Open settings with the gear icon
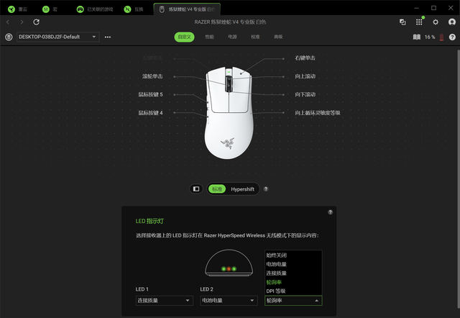 pos(436,22)
